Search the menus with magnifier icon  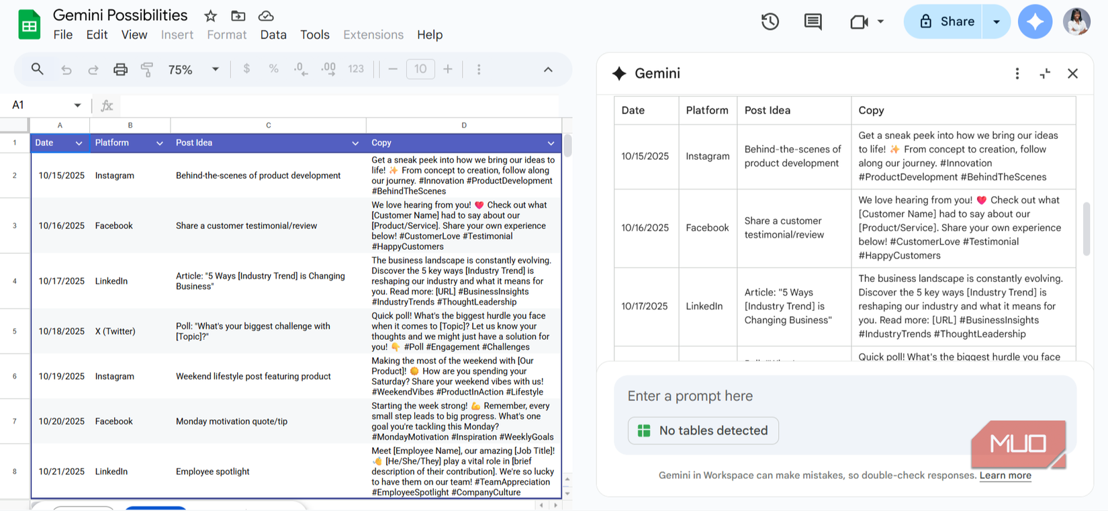pos(37,69)
